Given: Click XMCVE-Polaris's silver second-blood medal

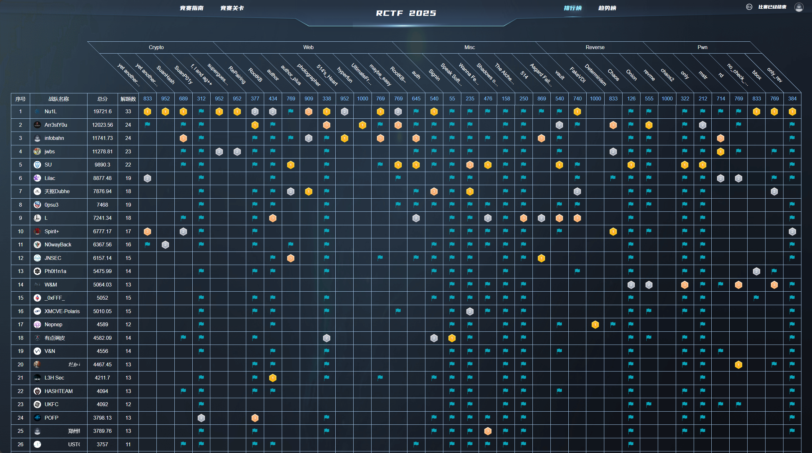Looking at the screenshot, I should [470, 312].
